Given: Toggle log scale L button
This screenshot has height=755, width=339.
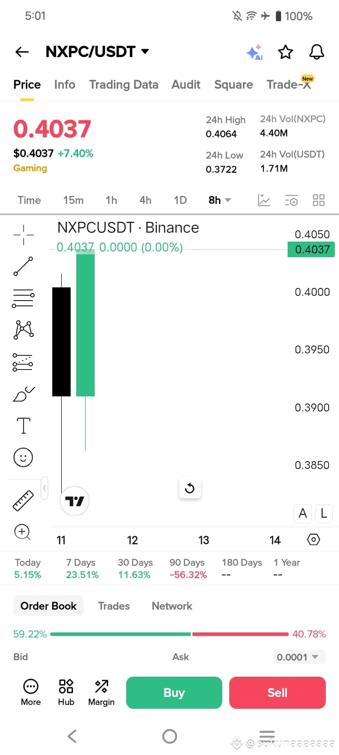Looking at the screenshot, I should click(324, 513).
